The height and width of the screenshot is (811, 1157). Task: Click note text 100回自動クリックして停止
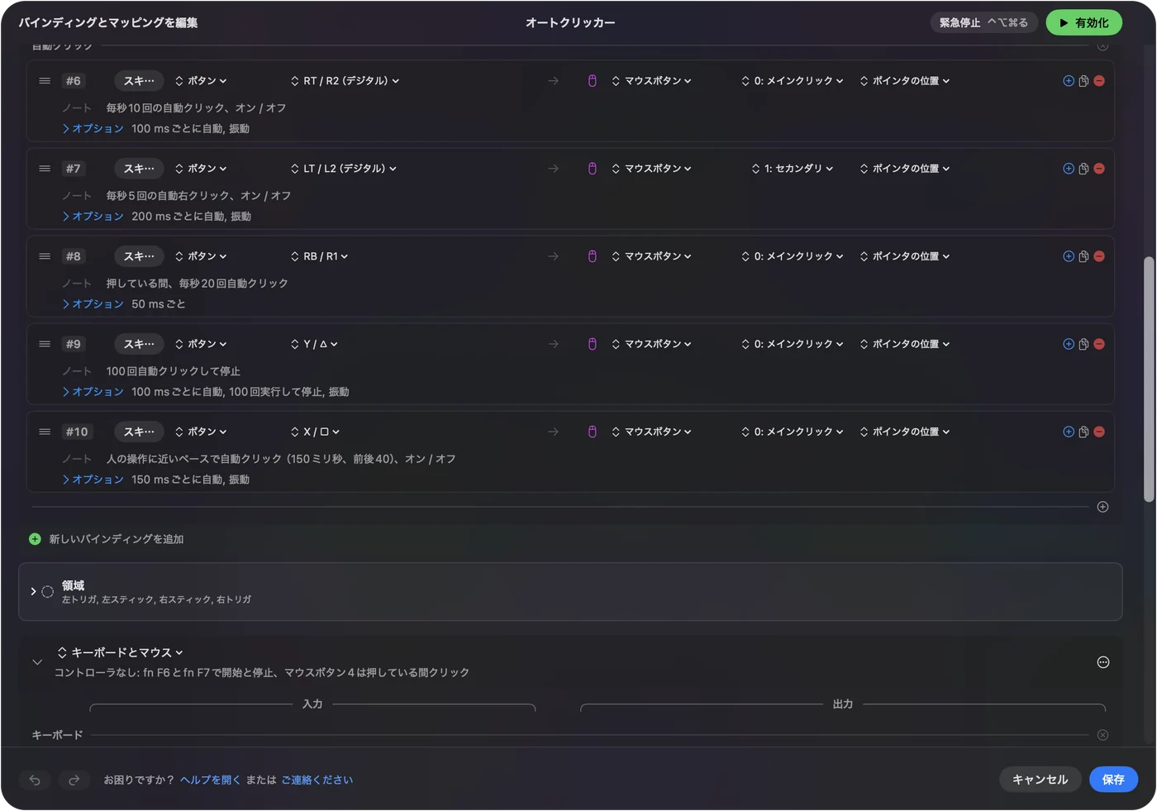[174, 371]
